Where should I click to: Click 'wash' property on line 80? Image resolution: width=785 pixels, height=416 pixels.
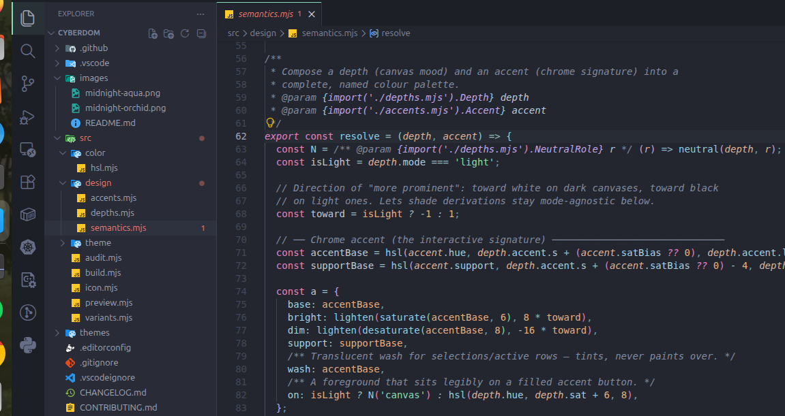click(x=299, y=369)
